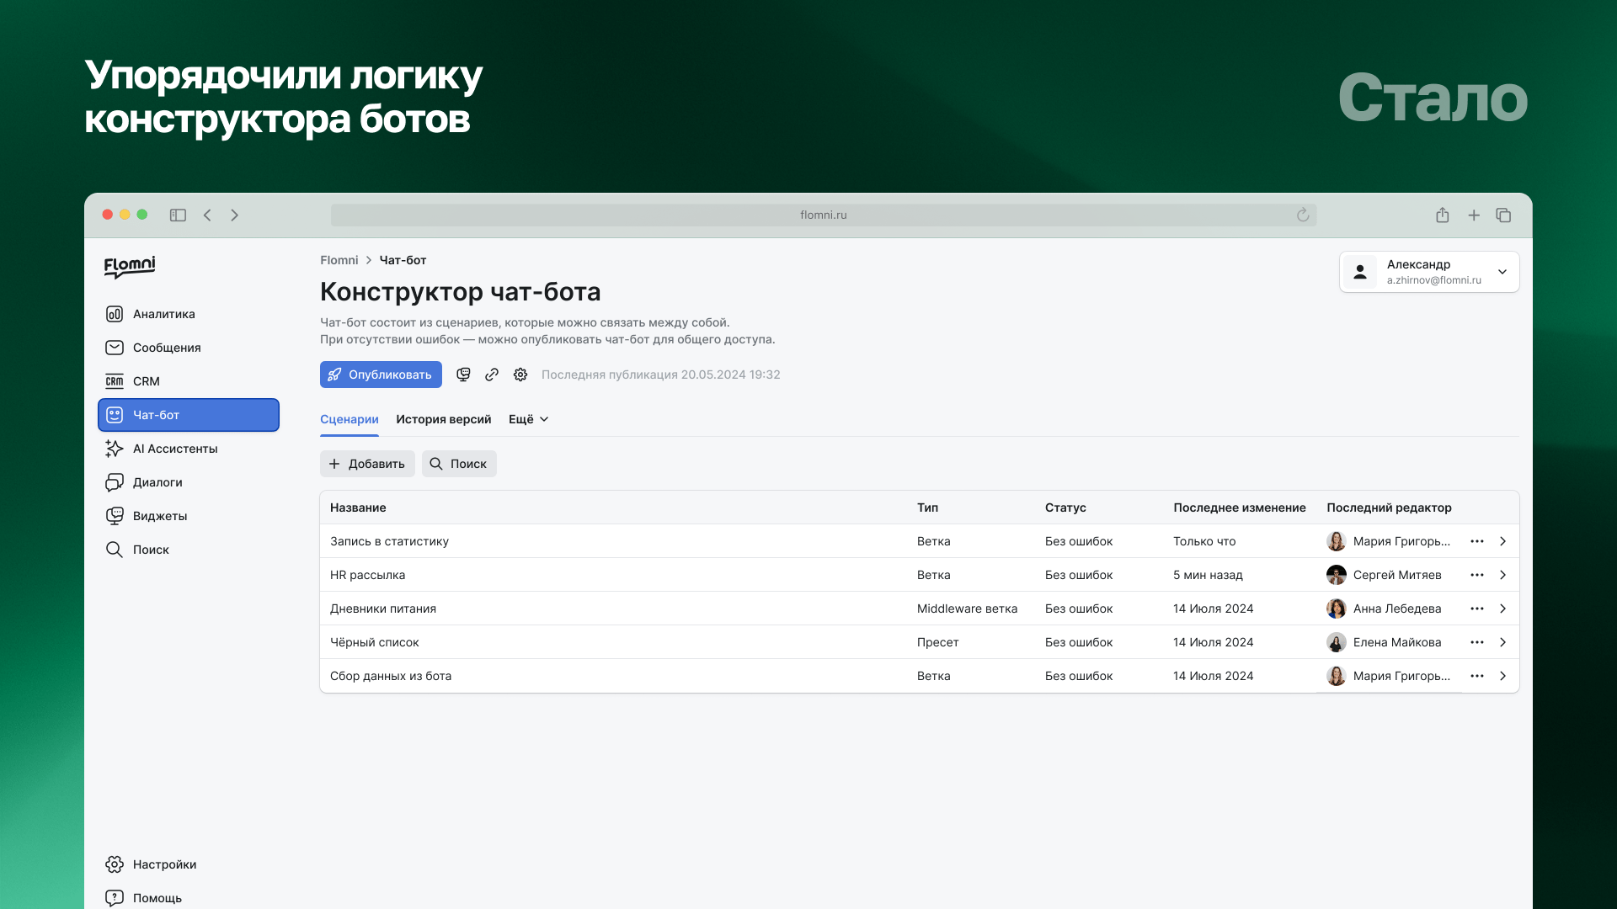This screenshot has width=1617, height=909.
Task: Open the HR рассылка row chevron
Action: (x=1502, y=575)
